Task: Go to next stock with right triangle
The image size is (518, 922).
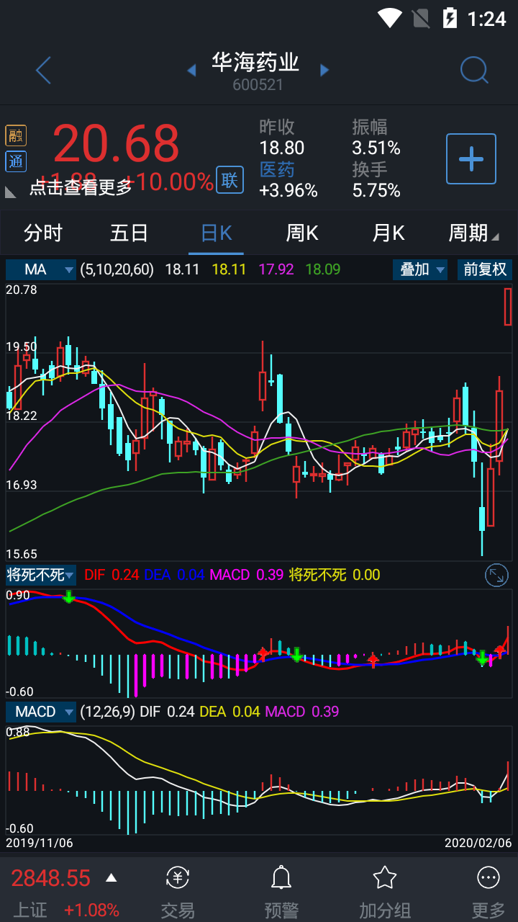Action: (324, 70)
